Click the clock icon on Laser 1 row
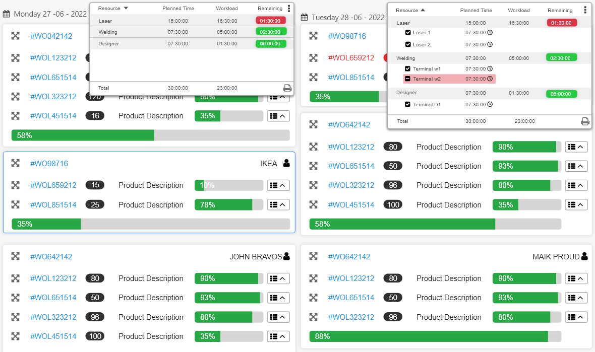 pyautogui.click(x=490, y=33)
